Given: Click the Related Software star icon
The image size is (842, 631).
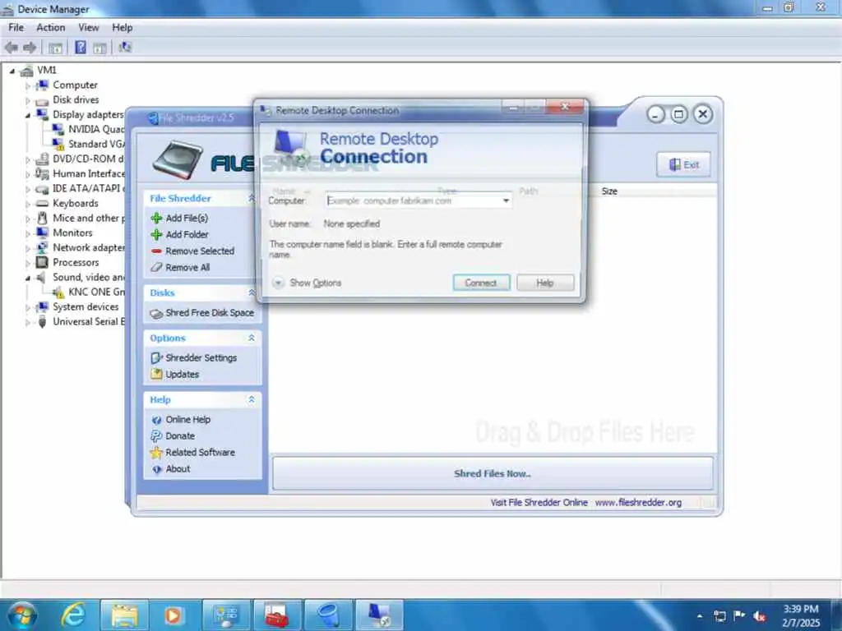Looking at the screenshot, I should (x=156, y=453).
